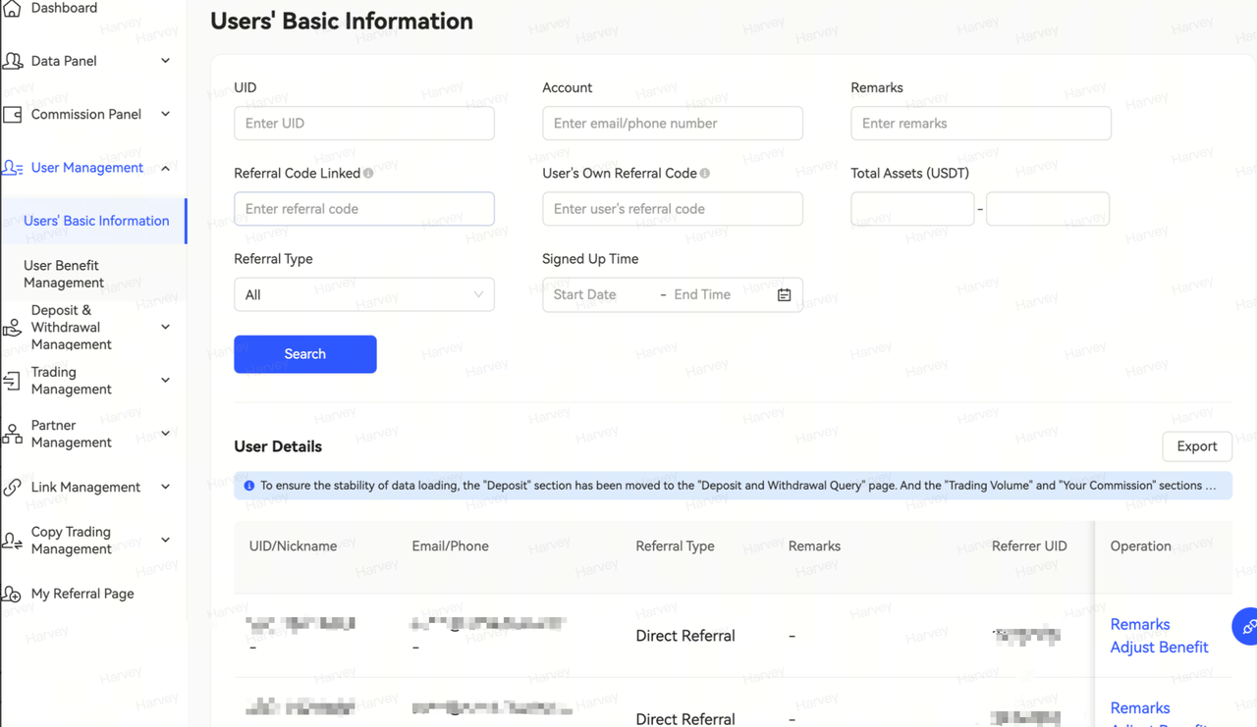Click the Link Management chain icon
Viewport: 1257px width, 727px height.
click(12, 488)
